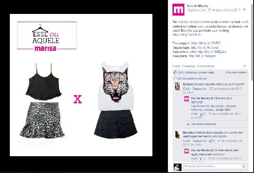
Task: Click the share arrow icon beside compartilhamentos
Action: click(175, 78)
